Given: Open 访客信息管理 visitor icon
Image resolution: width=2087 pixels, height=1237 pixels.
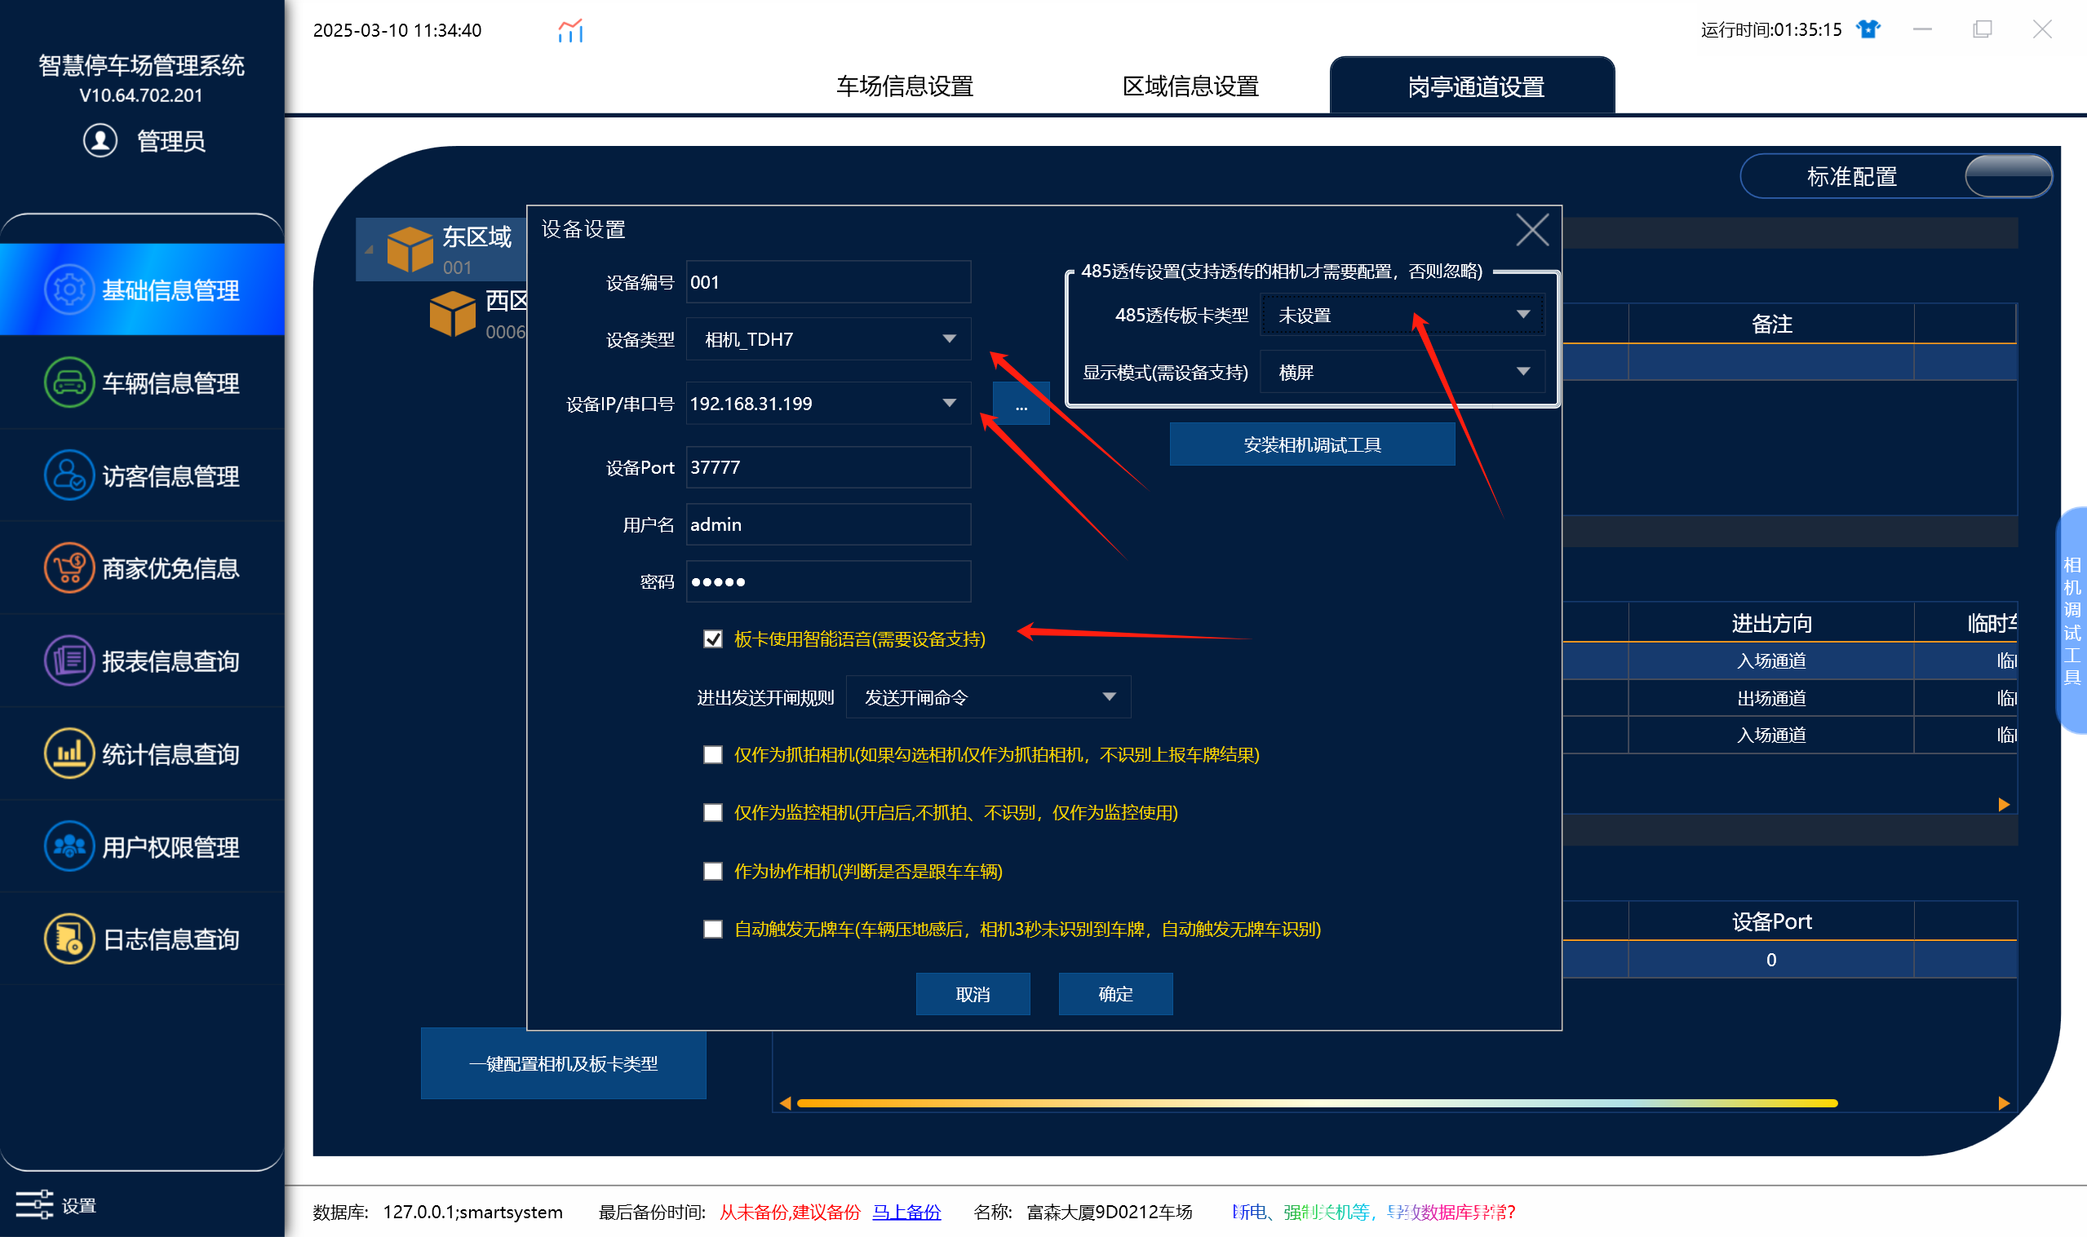Looking at the screenshot, I should [x=69, y=475].
